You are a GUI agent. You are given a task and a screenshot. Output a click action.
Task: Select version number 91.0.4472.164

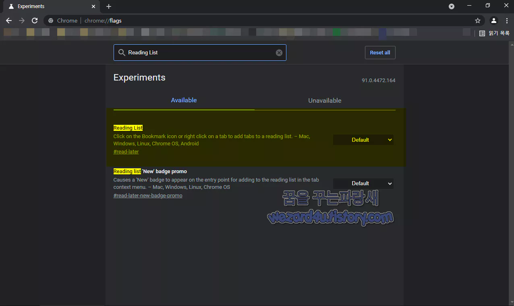point(379,81)
